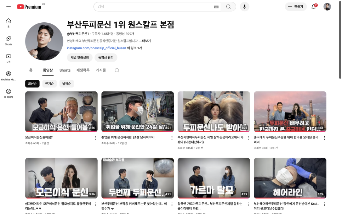Open video title 모근이식문신들어봄?
Screen dimensions: 342x214
coord(39,137)
